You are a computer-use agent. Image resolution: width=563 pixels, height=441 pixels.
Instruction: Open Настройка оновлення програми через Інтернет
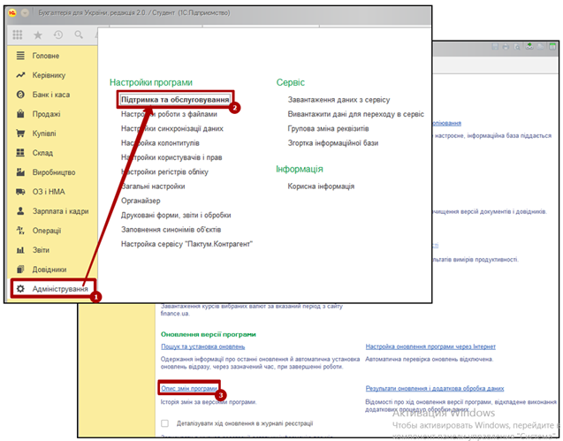[x=433, y=347]
